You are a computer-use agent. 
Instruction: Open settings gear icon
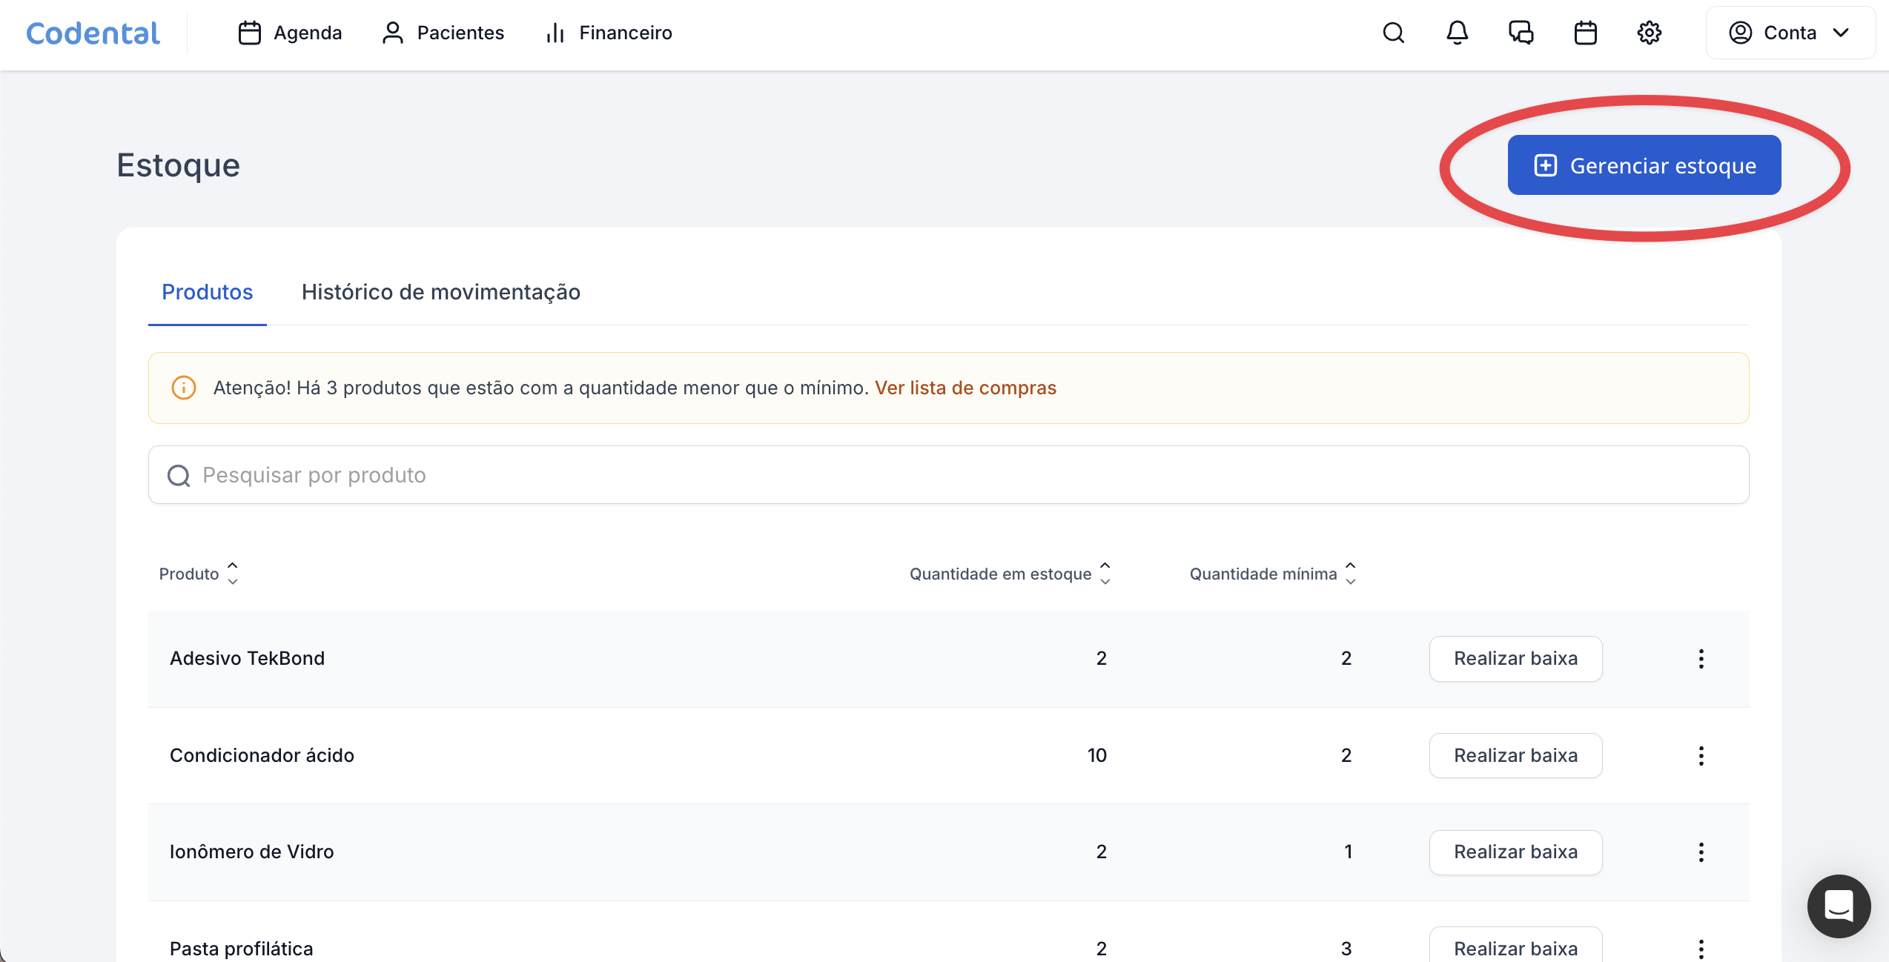coord(1649,33)
